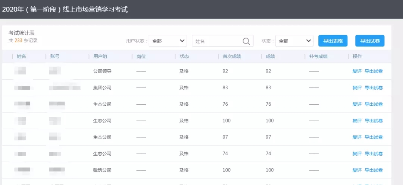This screenshot has width=403, height=185.
Task: Click 导出试卷 link in 生态公司 row scoring 100
Action: (374, 121)
